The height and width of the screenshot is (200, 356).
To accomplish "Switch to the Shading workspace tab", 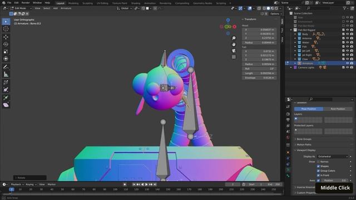I will tap(136, 3).
